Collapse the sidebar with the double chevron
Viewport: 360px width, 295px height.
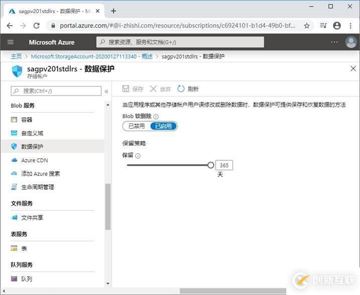106,91
